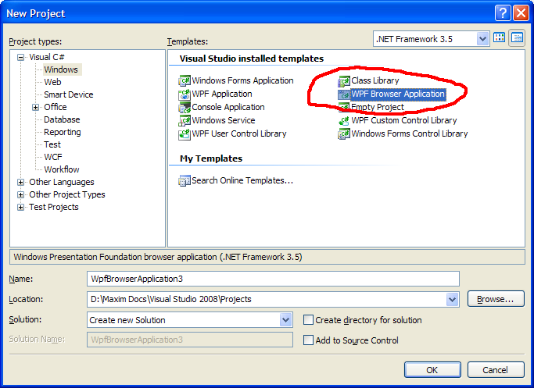This screenshot has height=388, width=534.
Task: Click the Search Online Templates icon
Action: (x=185, y=180)
